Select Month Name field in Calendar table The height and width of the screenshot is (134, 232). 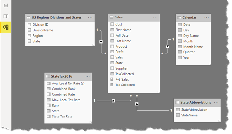coord(193,47)
